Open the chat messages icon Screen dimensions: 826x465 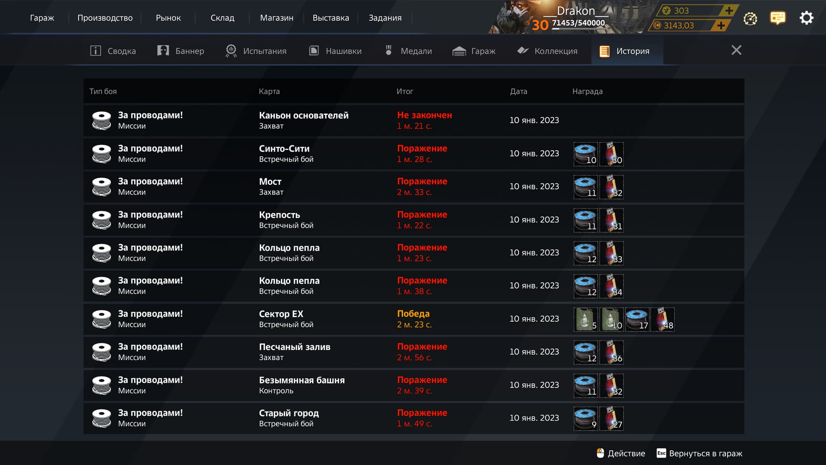pyautogui.click(x=778, y=18)
